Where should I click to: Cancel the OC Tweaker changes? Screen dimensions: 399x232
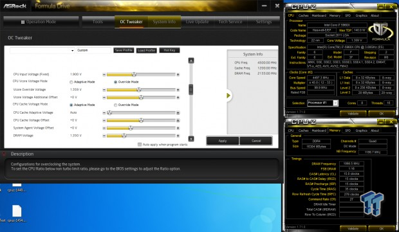(256, 141)
